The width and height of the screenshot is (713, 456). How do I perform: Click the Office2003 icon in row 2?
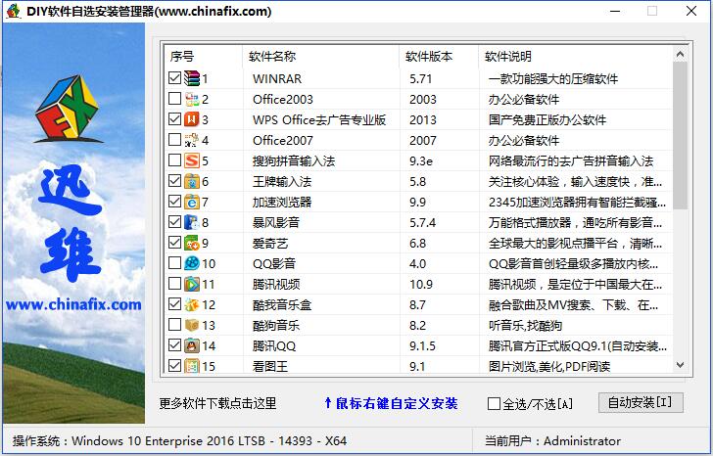[x=192, y=99]
